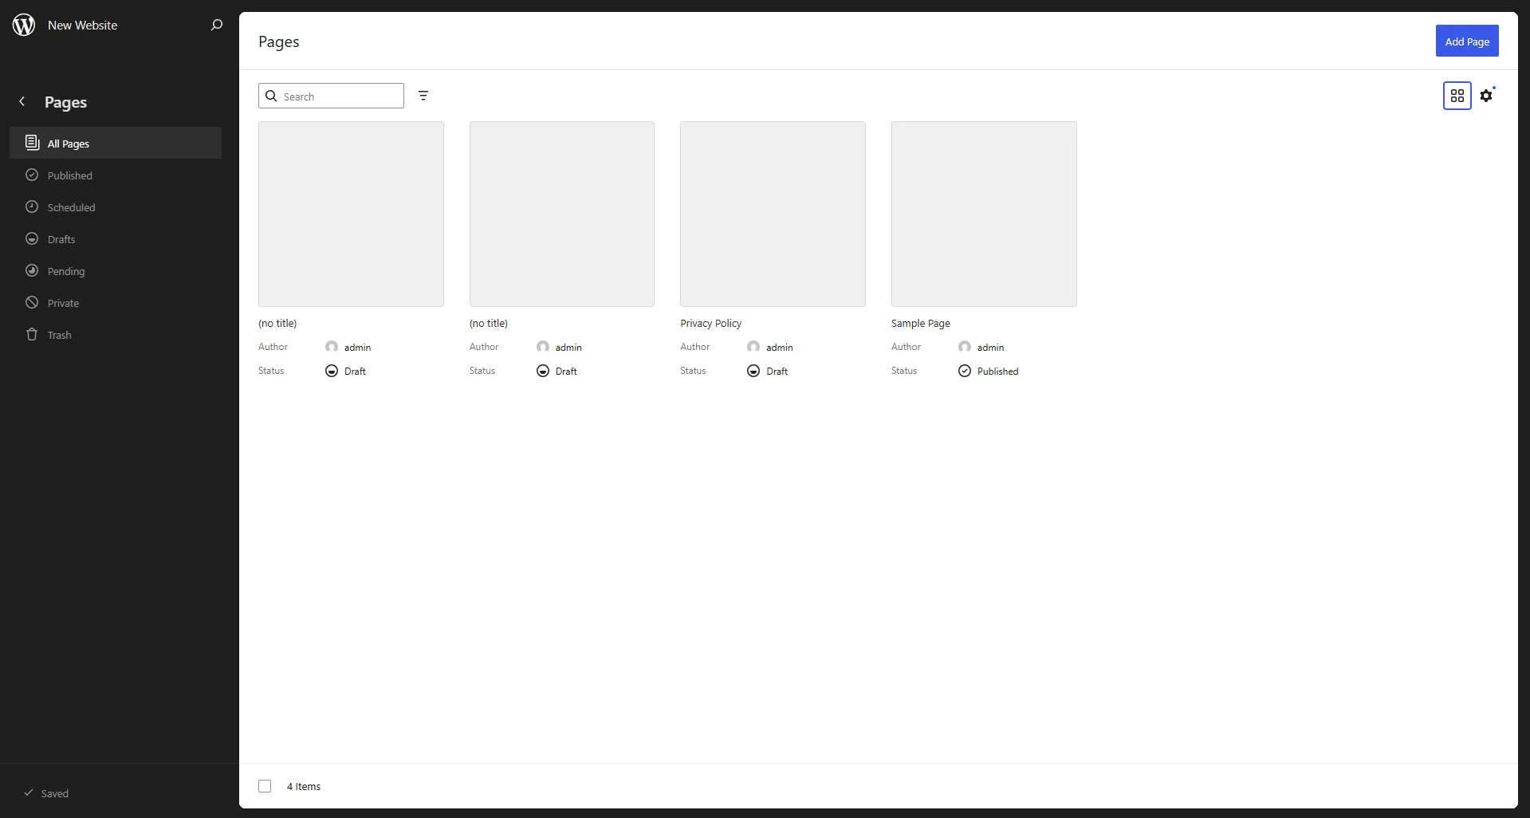
Task: Click the Private crossed-circle icon
Action: click(32, 302)
